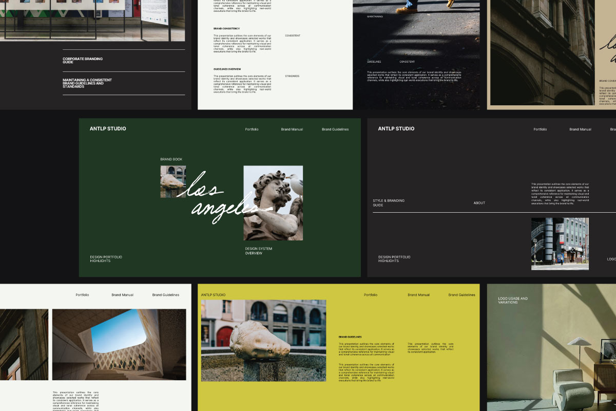Click the ANTLP STUDIO logo on green slide
Screen dimensions: 616x411
(x=108, y=129)
